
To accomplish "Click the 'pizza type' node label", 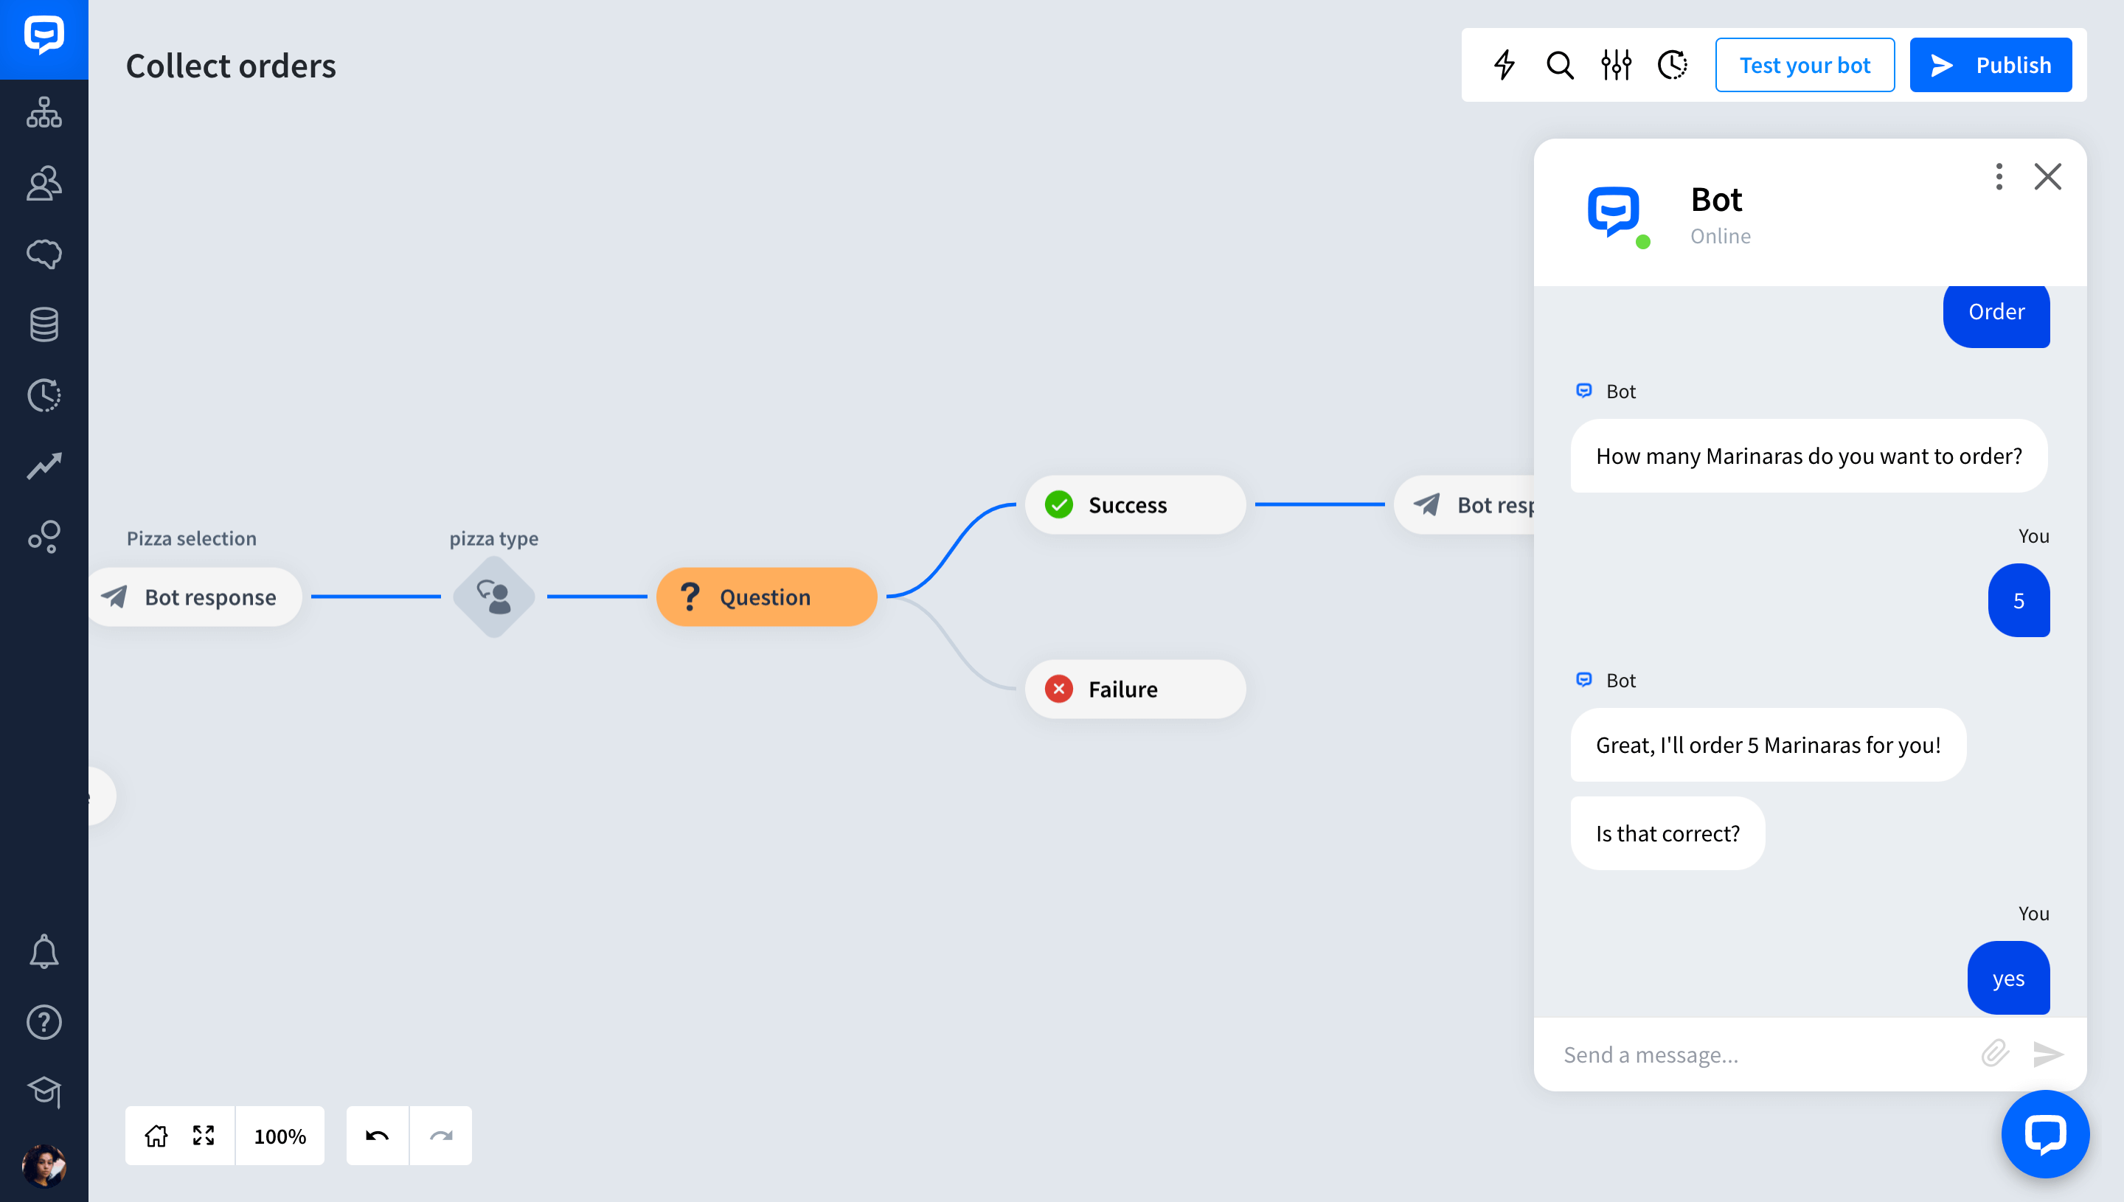I will click(x=493, y=538).
